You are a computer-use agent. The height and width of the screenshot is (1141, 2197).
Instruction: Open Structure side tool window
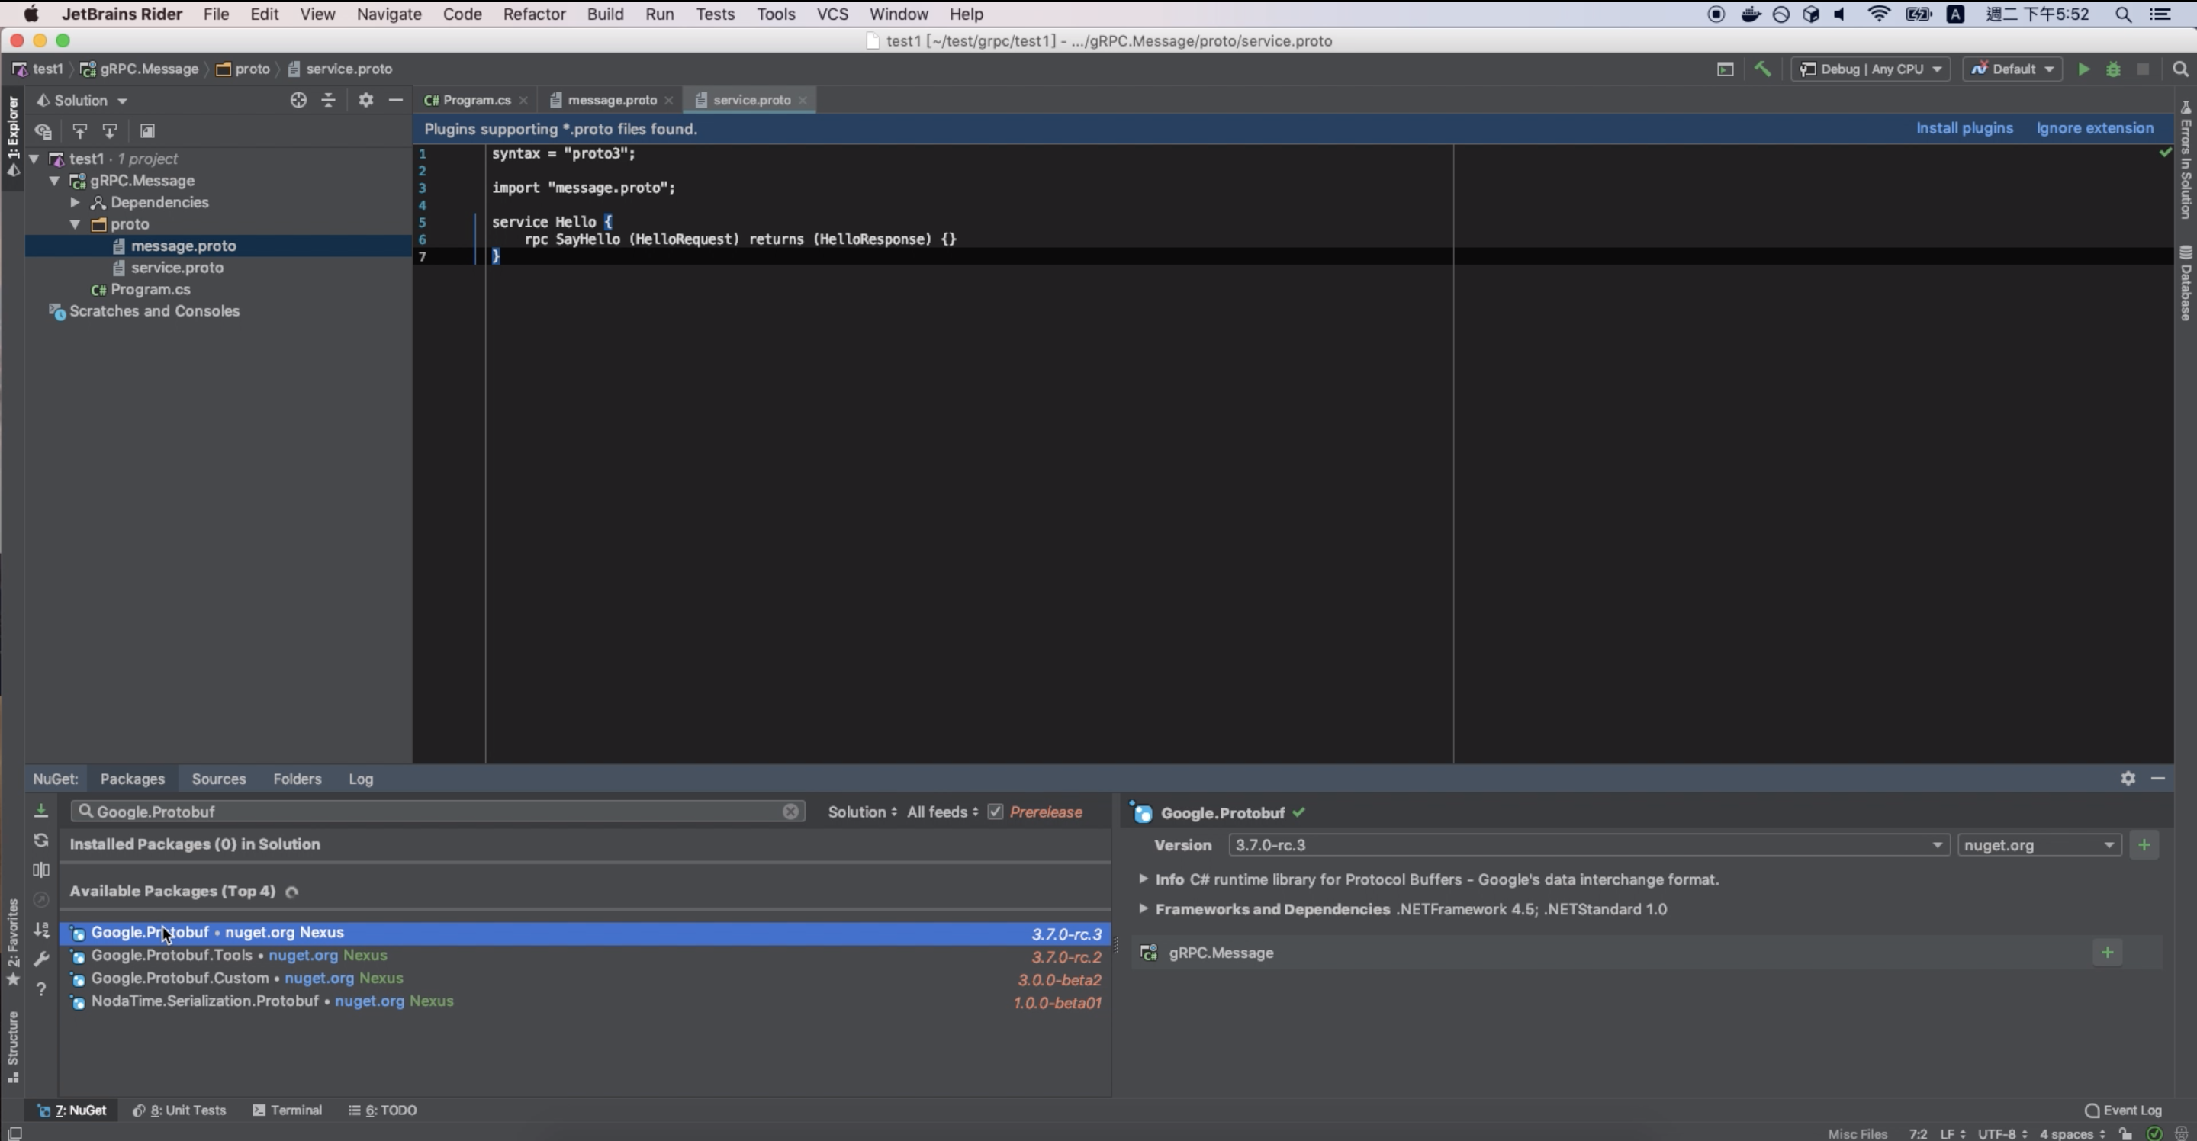pyautogui.click(x=13, y=1046)
